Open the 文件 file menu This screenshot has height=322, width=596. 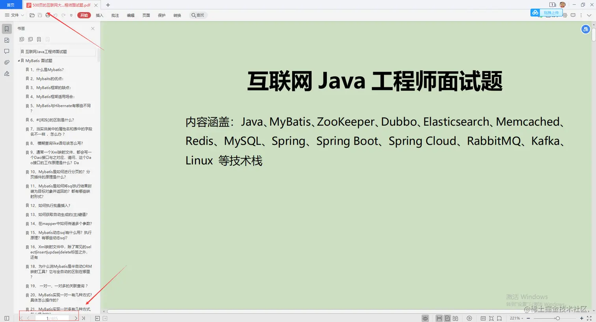tap(14, 15)
